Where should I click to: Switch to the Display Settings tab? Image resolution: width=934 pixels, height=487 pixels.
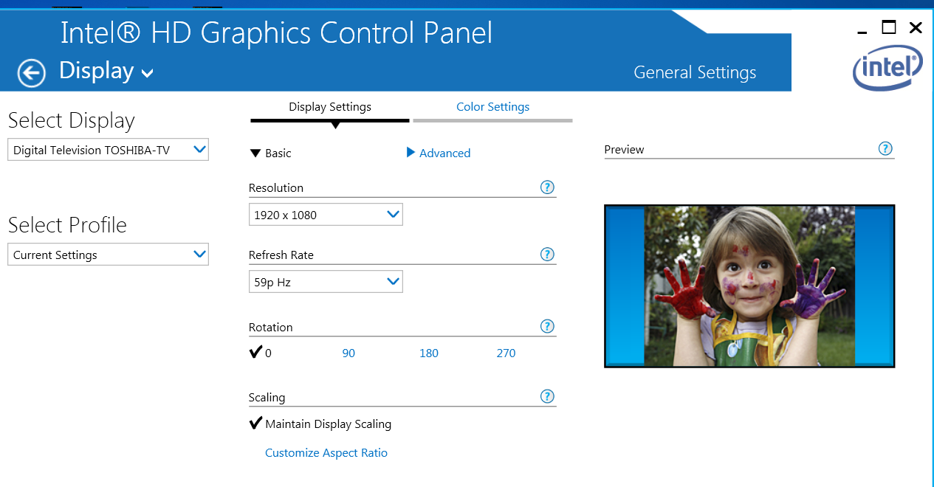click(330, 107)
